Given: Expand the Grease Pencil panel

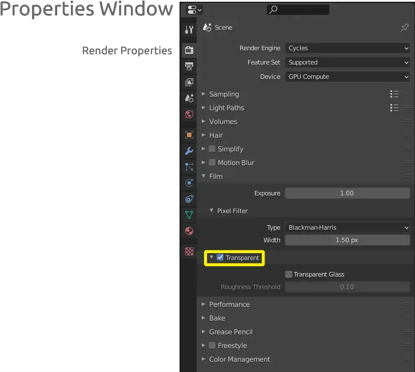Looking at the screenshot, I should point(203,331).
